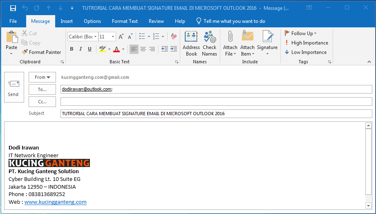376x214 pixels.
Task: Expand the bullet style dropdown arrow
Action: 149,36
